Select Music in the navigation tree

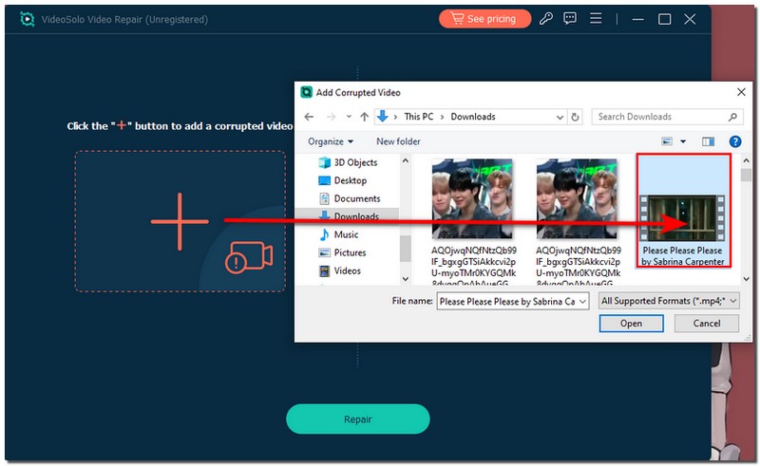tap(346, 234)
